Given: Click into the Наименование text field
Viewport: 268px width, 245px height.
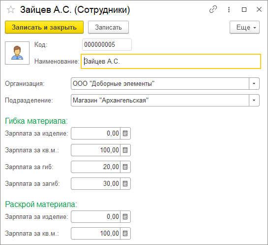Looking at the screenshot, I should [x=171, y=61].
